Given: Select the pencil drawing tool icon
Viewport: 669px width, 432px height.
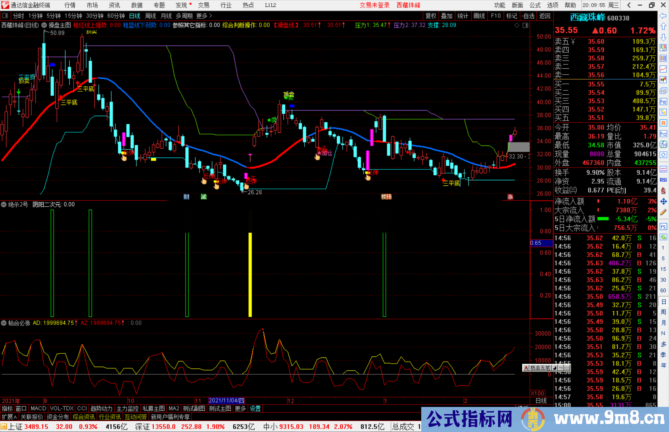Looking at the screenshot, I should (663, 212).
